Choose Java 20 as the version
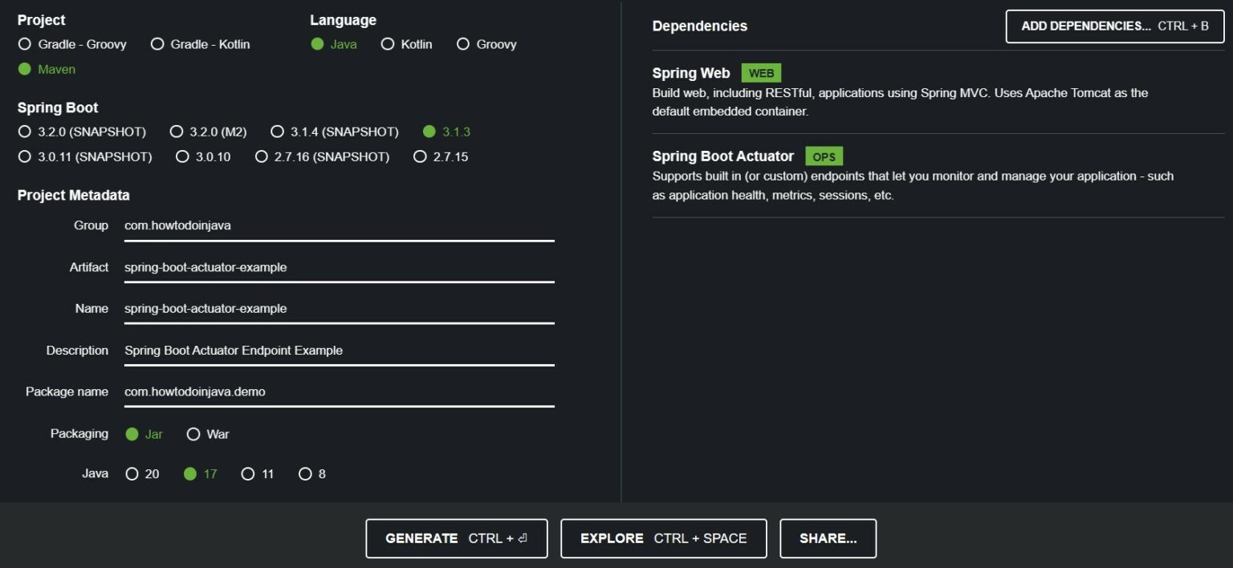This screenshot has height=568, width=1233. (132, 473)
